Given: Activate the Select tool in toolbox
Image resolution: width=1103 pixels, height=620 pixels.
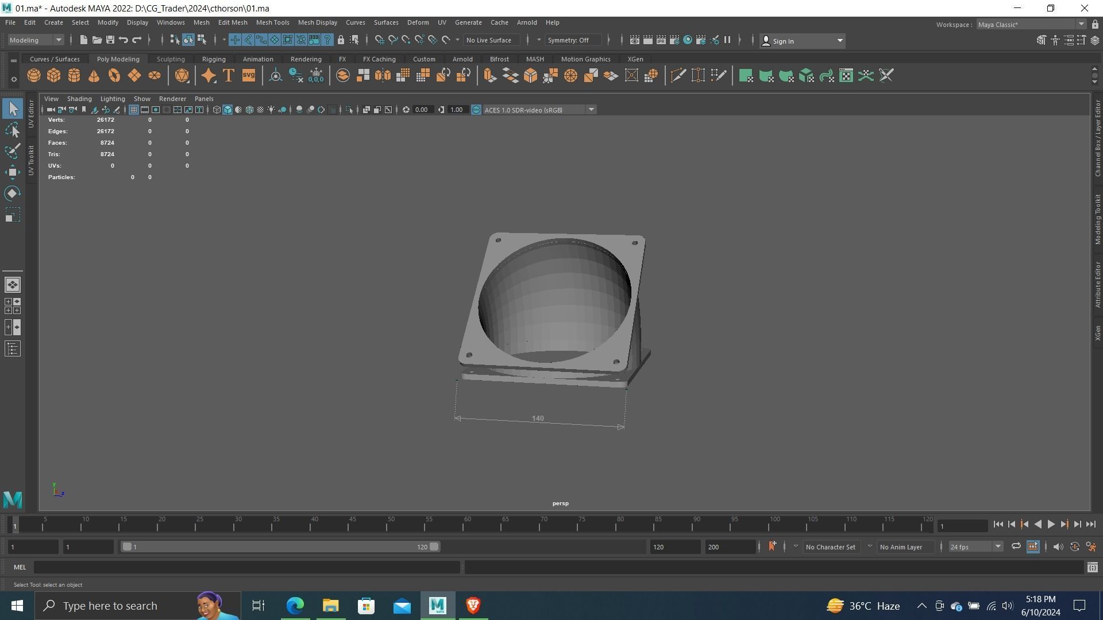Looking at the screenshot, I should coord(13,109).
